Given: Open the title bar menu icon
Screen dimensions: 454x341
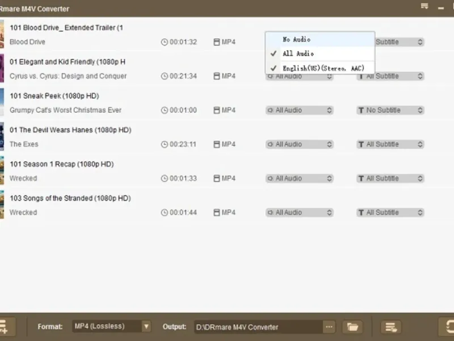Looking at the screenshot, I should tap(424, 6).
